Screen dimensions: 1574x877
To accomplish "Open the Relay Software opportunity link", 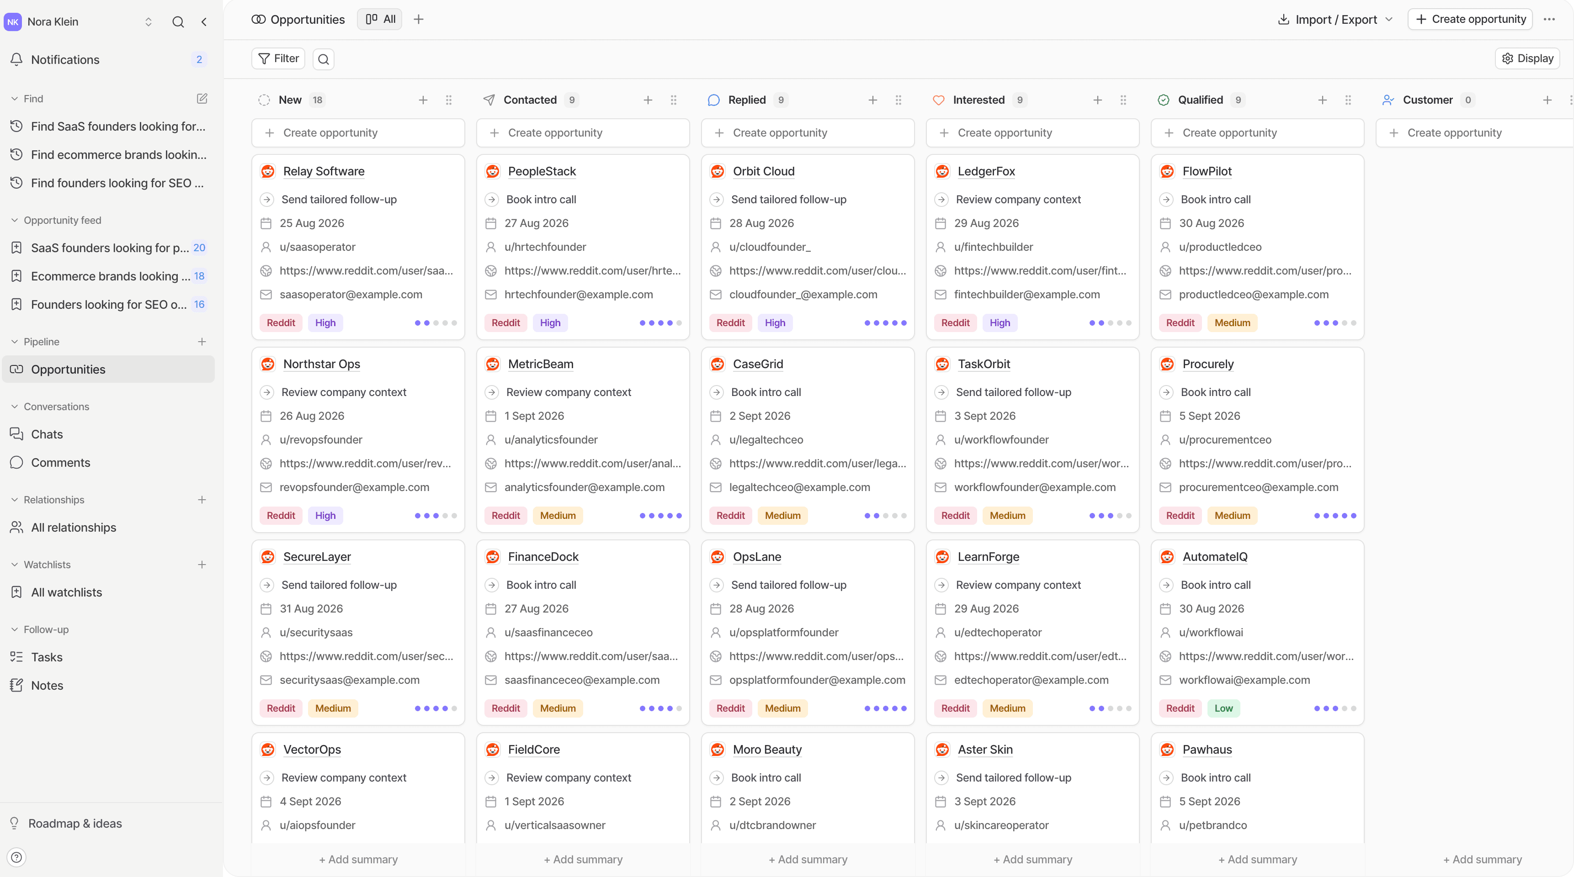I will pyautogui.click(x=324, y=172).
